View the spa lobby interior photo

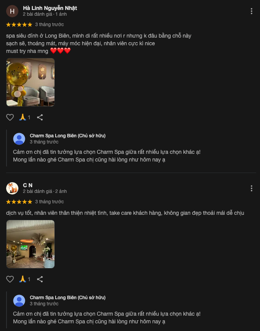tap(30, 244)
